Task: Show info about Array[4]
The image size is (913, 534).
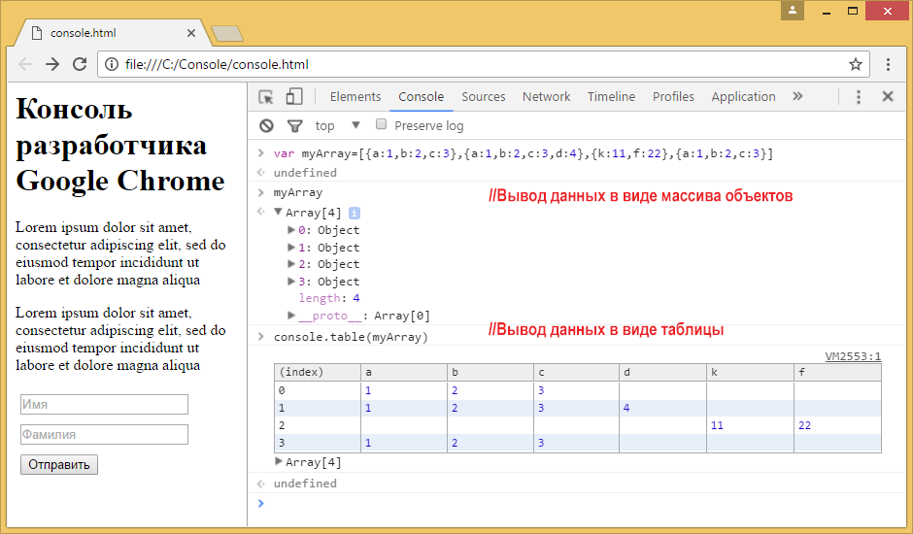Action: pos(354,214)
